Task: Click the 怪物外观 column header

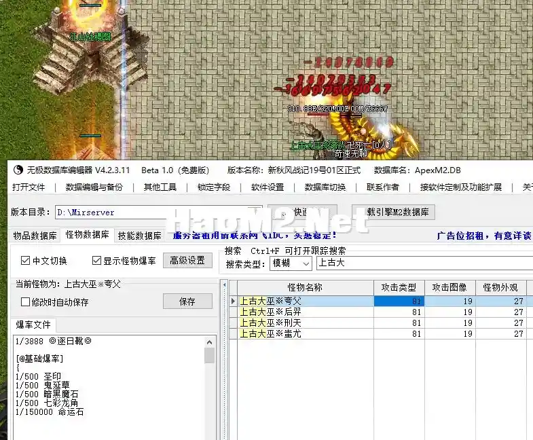Action: [x=501, y=288]
